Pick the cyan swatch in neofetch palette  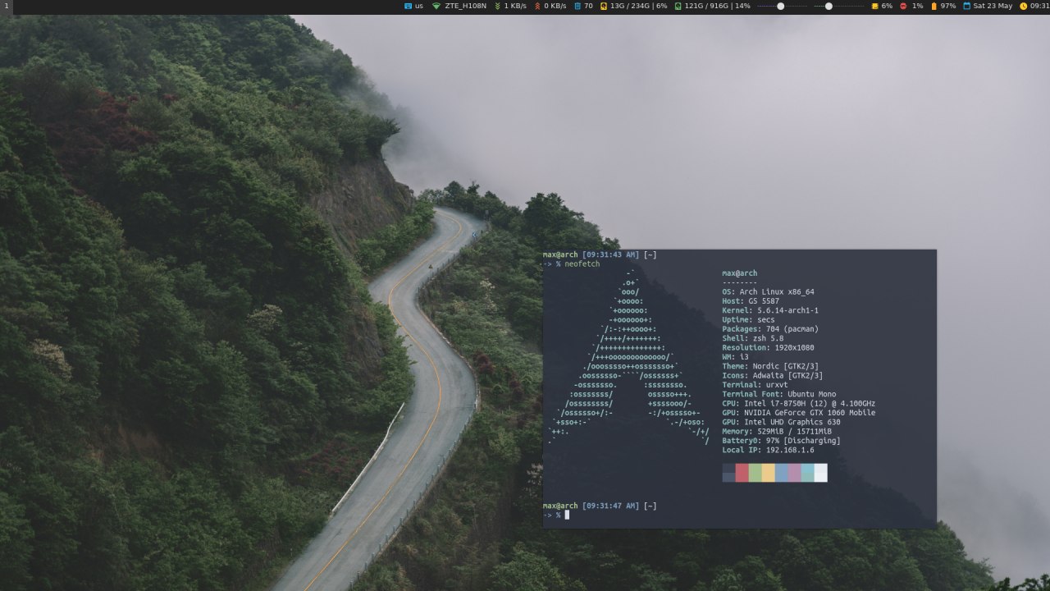(x=808, y=473)
